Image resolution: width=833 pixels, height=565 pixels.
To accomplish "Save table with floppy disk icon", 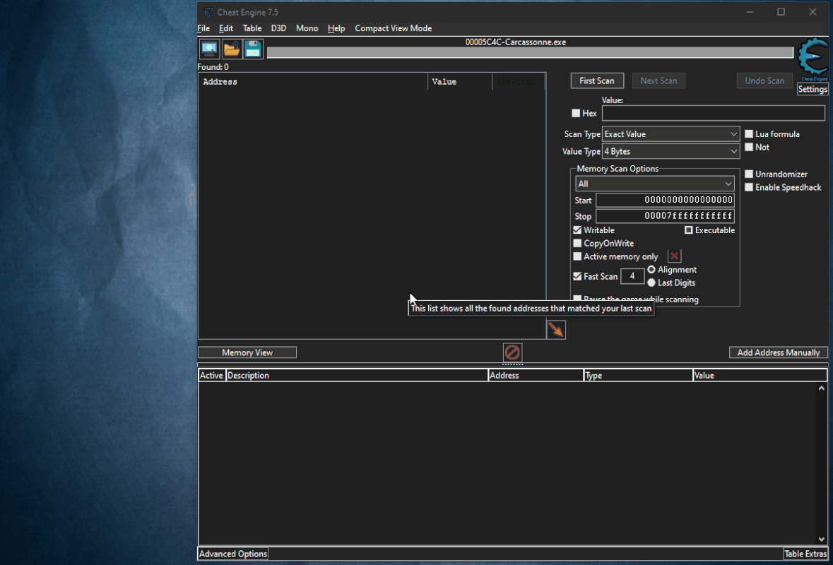I will coord(254,49).
